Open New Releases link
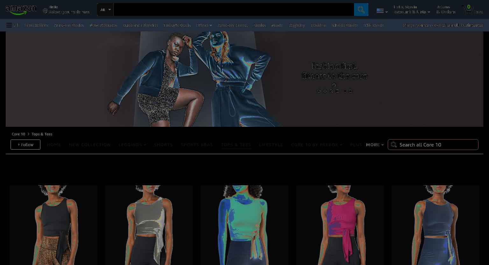Image resolution: width=489 pixels, height=265 pixels. [103, 25]
